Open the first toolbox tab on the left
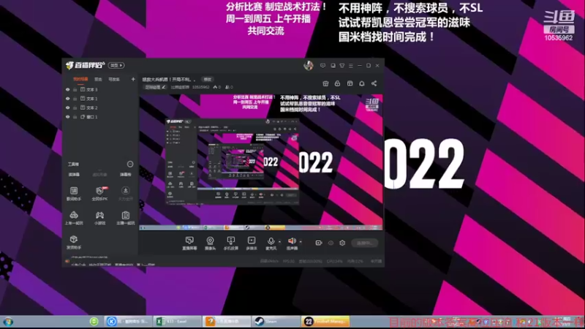585x329 pixels. [74, 174]
